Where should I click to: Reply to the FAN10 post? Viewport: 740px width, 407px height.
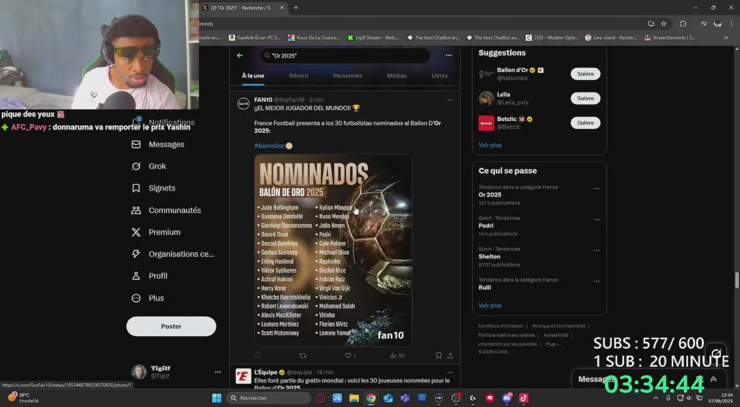pyautogui.click(x=258, y=356)
